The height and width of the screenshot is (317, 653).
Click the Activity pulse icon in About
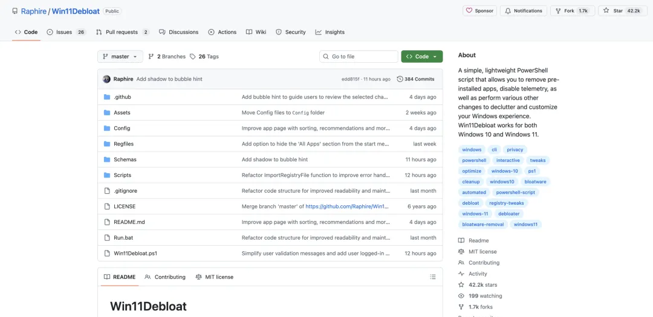click(461, 274)
